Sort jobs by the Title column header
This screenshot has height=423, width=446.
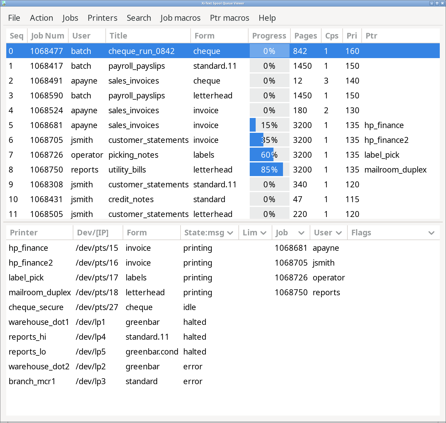(x=148, y=36)
